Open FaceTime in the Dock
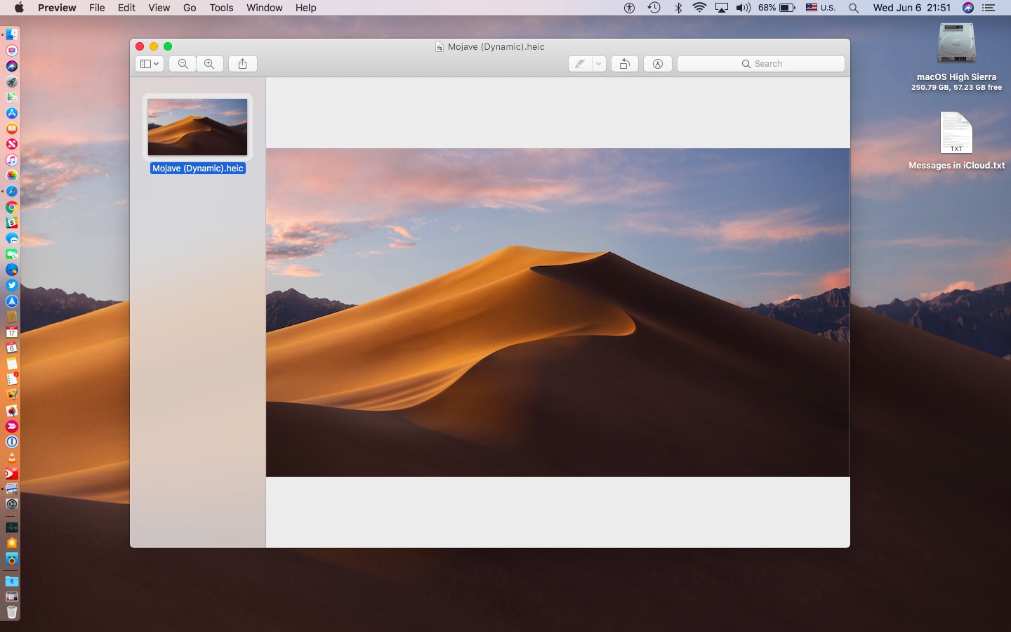 pos(12,254)
